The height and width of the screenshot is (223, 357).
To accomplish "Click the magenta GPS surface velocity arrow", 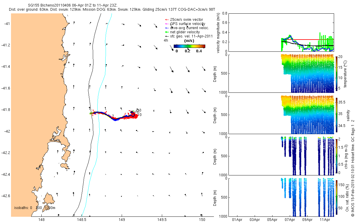I will [x=167, y=24].
